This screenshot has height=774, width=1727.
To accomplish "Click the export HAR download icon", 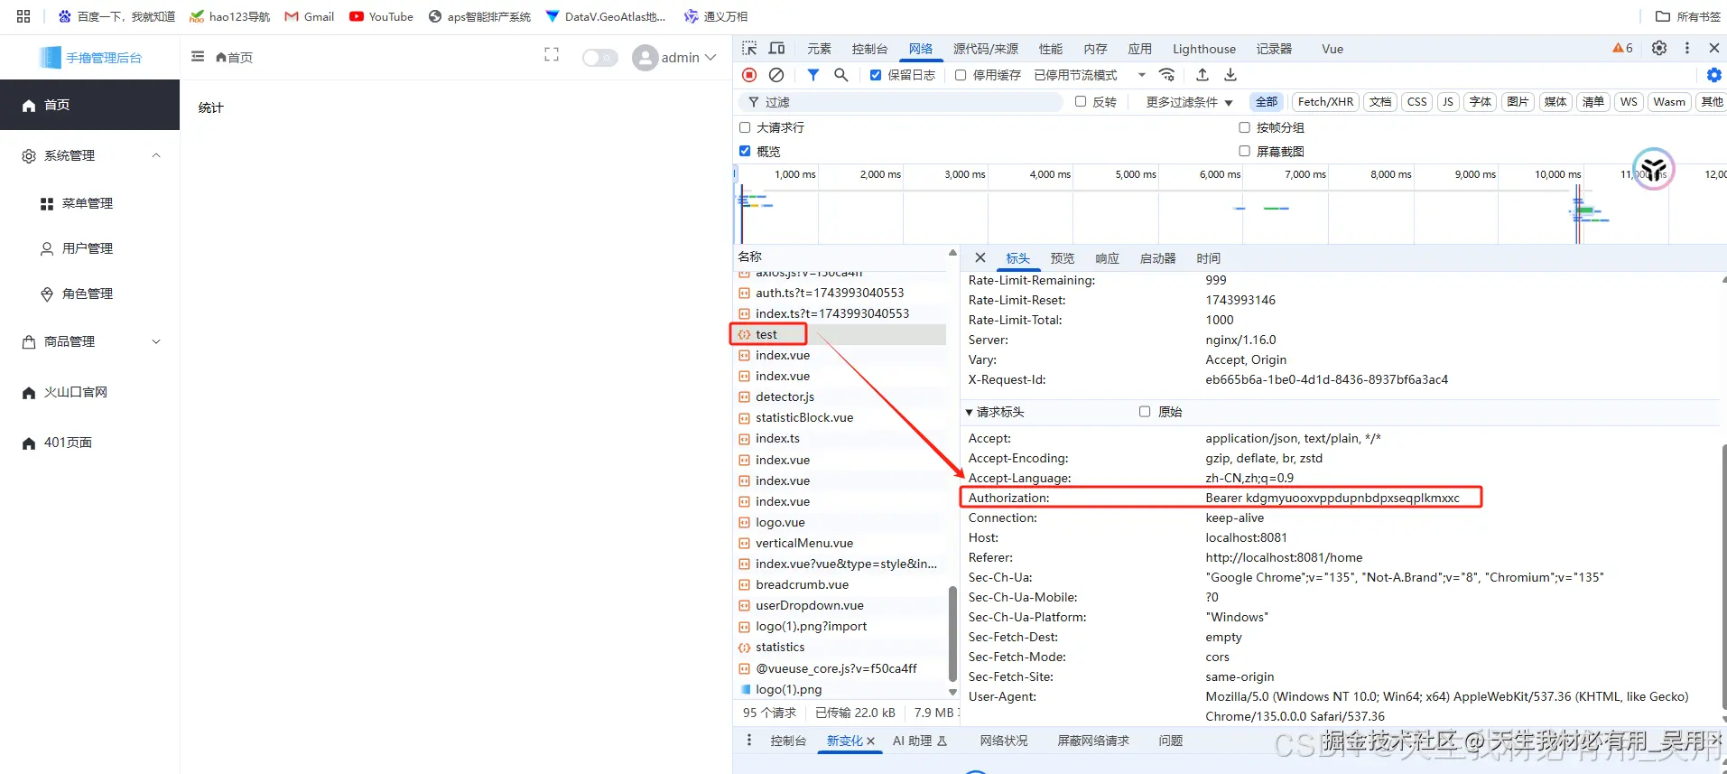I will (1230, 75).
